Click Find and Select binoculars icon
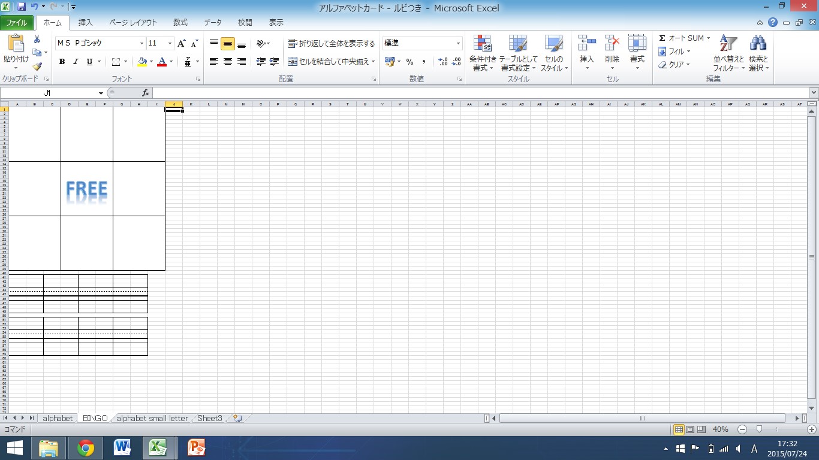Image resolution: width=819 pixels, height=460 pixels. pyautogui.click(x=758, y=54)
